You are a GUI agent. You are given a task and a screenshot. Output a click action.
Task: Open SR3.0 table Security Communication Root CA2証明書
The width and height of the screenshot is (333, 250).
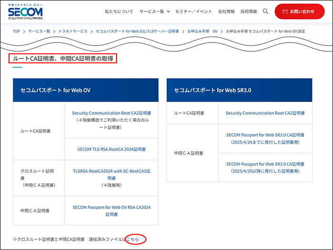pos(265,113)
